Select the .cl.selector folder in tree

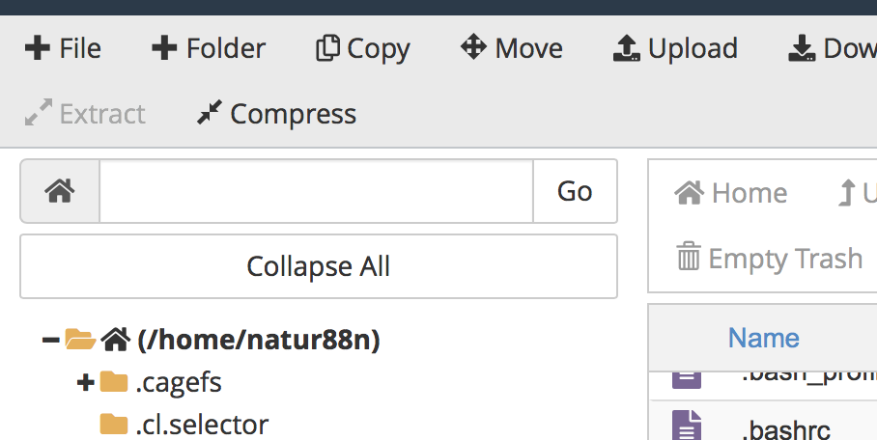(x=201, y=424)
